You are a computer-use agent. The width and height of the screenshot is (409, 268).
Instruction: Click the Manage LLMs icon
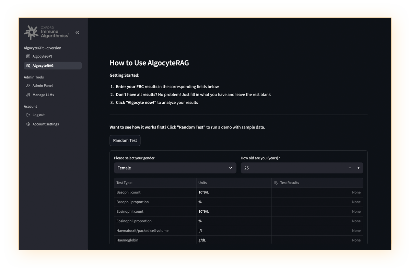[28, 95]
